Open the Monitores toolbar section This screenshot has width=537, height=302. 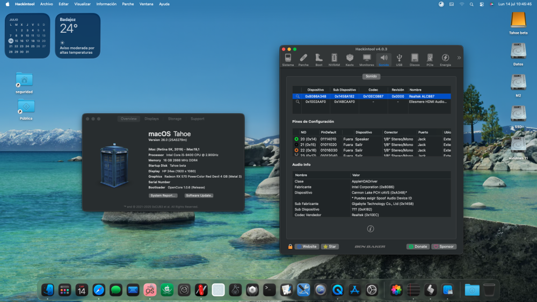tap(366, 60)
